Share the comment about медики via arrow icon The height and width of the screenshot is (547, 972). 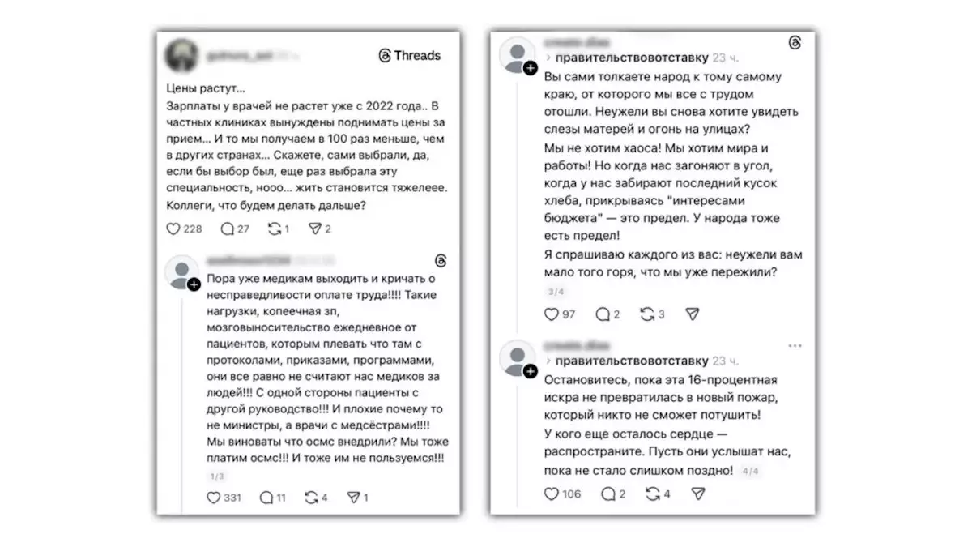coord(354,497)
